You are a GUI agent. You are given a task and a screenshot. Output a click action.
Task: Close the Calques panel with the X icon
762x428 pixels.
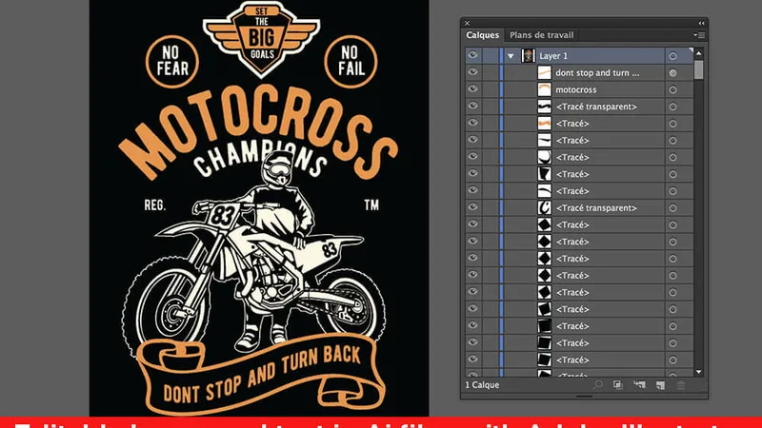point(467,23)
